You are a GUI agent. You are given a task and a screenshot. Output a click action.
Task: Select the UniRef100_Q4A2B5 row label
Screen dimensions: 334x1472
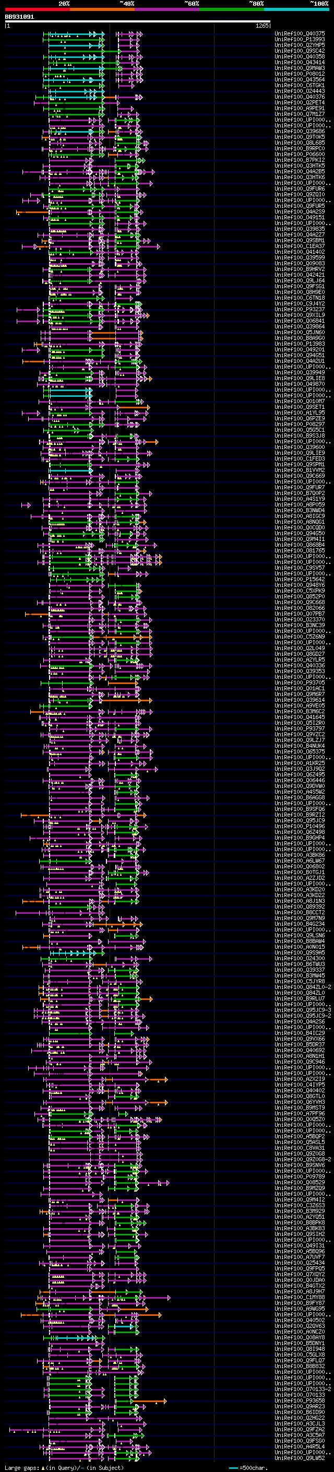click(300, 171)
